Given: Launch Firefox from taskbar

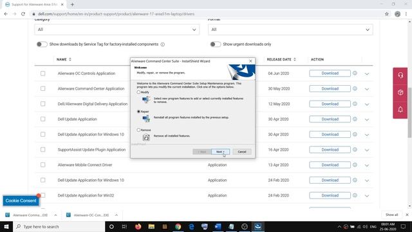Looking at the screenshot, I should click(138, 226).
